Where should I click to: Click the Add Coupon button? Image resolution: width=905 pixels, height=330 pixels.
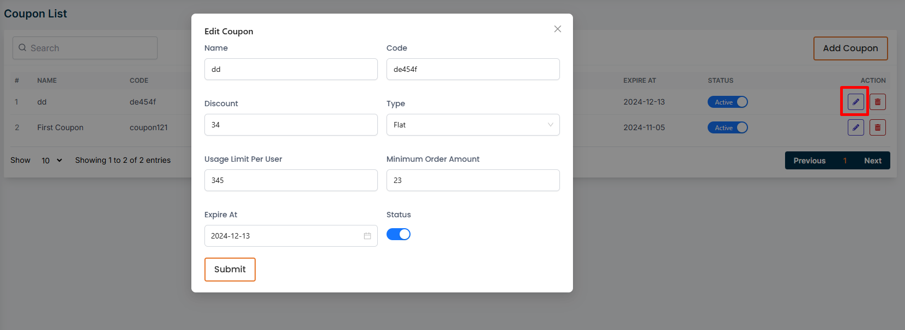tap(850, 48)
